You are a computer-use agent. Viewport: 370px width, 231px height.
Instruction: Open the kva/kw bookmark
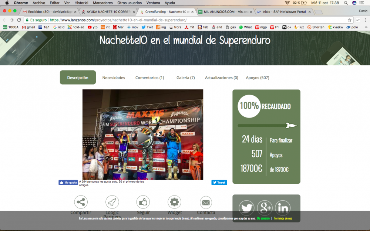tap(335, 27)
